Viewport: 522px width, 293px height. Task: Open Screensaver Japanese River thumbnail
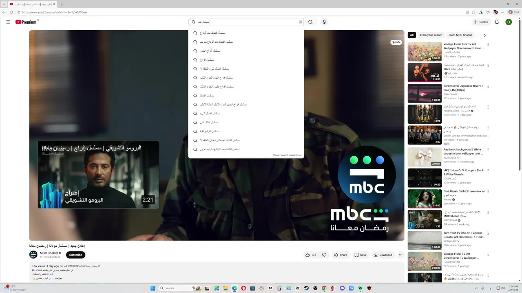425,94
